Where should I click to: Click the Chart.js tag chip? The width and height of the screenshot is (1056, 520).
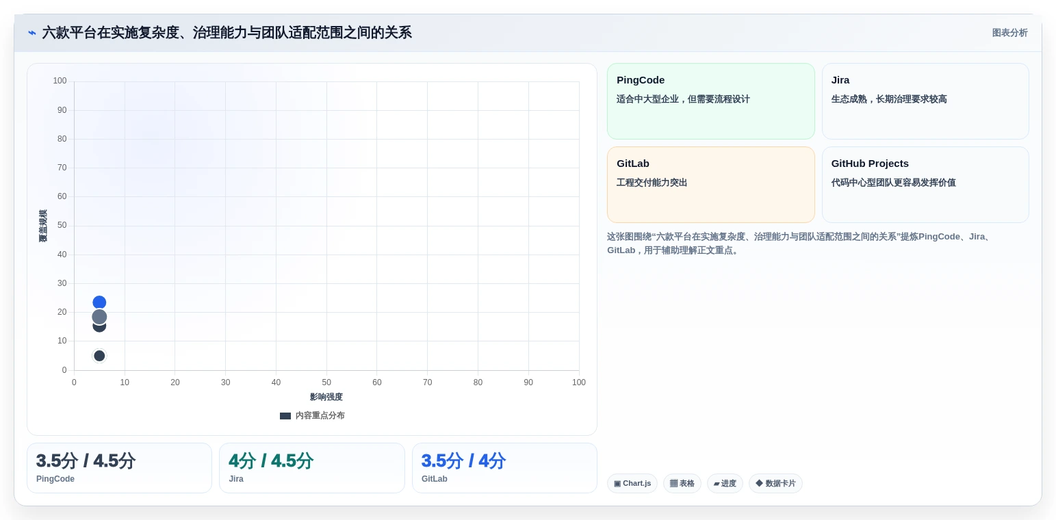point(632,484)
